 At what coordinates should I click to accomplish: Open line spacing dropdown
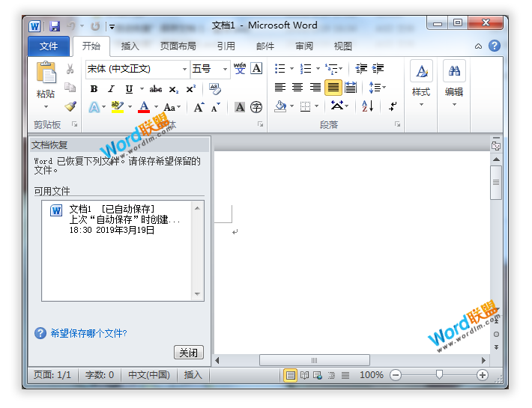[x=378, y=88]
